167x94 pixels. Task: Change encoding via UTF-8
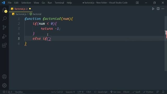point(80,92)
